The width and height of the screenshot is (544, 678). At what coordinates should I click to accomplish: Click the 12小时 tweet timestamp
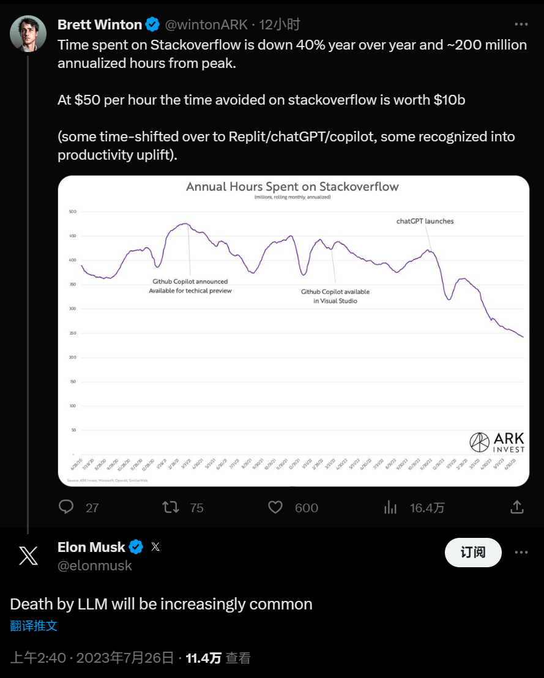(280, 24)
